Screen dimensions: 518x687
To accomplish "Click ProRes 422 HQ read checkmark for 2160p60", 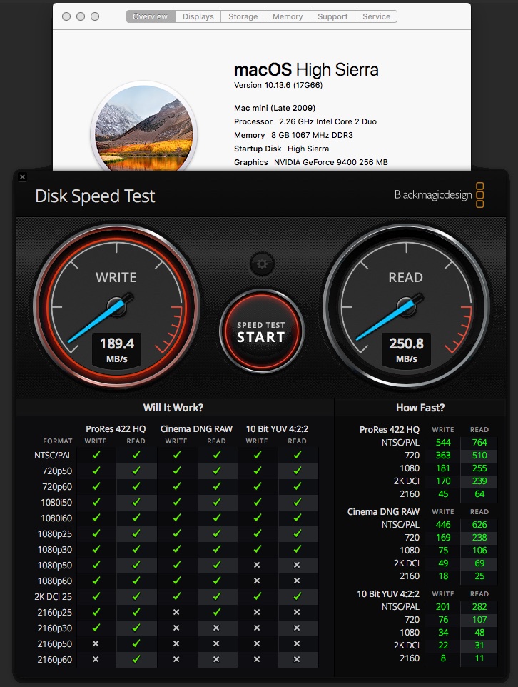I will pos(136,659).
